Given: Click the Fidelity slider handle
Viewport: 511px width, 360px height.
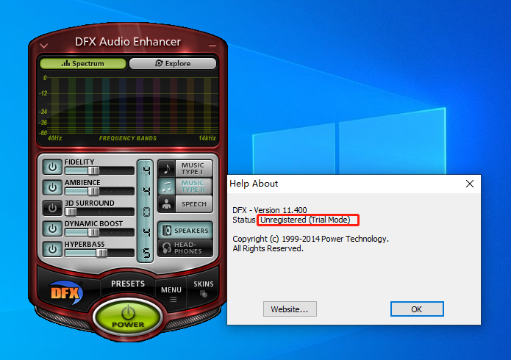Looking at the screenshot, I should pos(93,170).
